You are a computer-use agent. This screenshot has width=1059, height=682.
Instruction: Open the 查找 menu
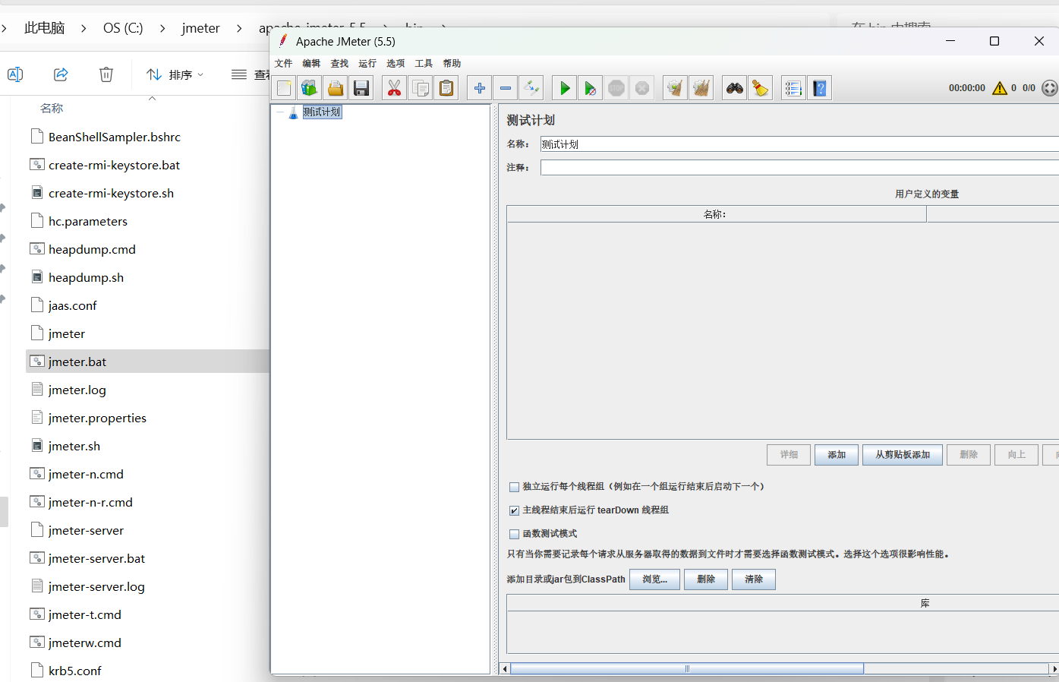tap(339, 64)
